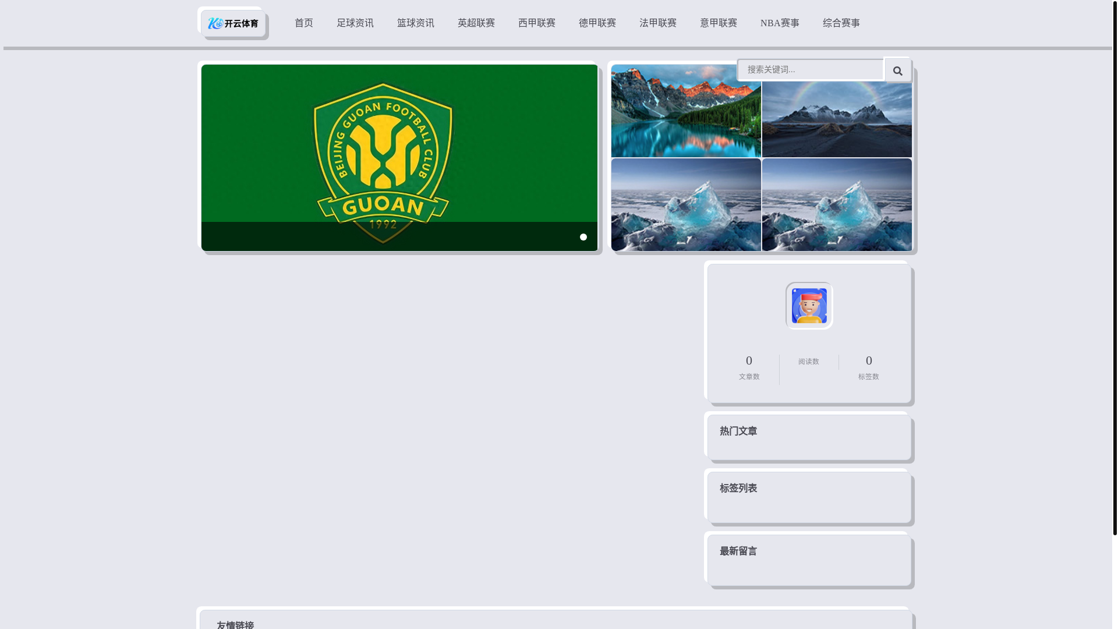Click the 开云体育 site logo
This screenshot has width=1118, height=629.
point(233,23)
